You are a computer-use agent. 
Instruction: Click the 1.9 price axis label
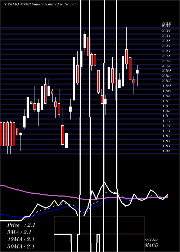pyautogui.click(x=165, y=101)
